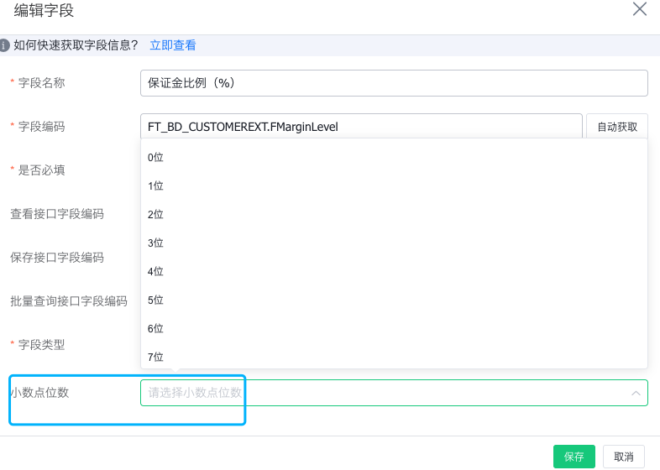Click the 小数点位数 label
This screenshot has width=660, height=470.
click(39, 393)
